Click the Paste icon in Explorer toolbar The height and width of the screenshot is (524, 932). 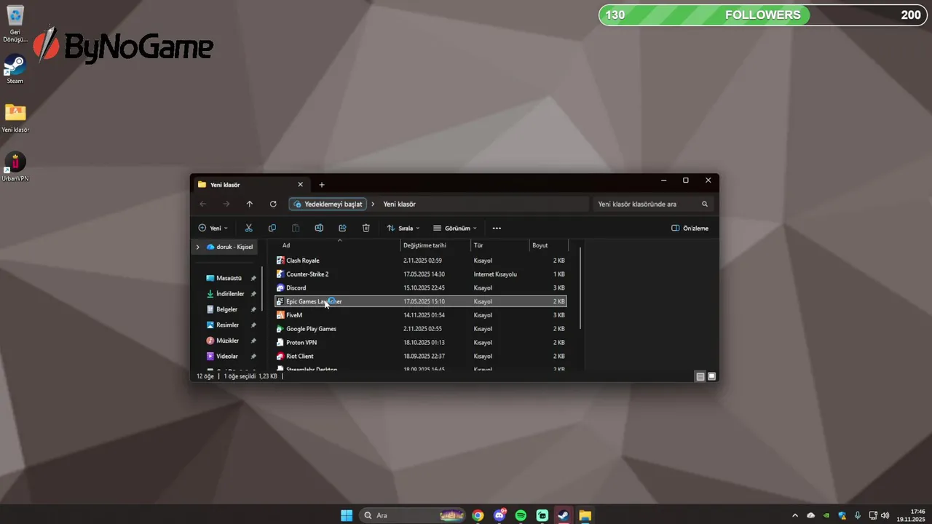click(296, 228)
